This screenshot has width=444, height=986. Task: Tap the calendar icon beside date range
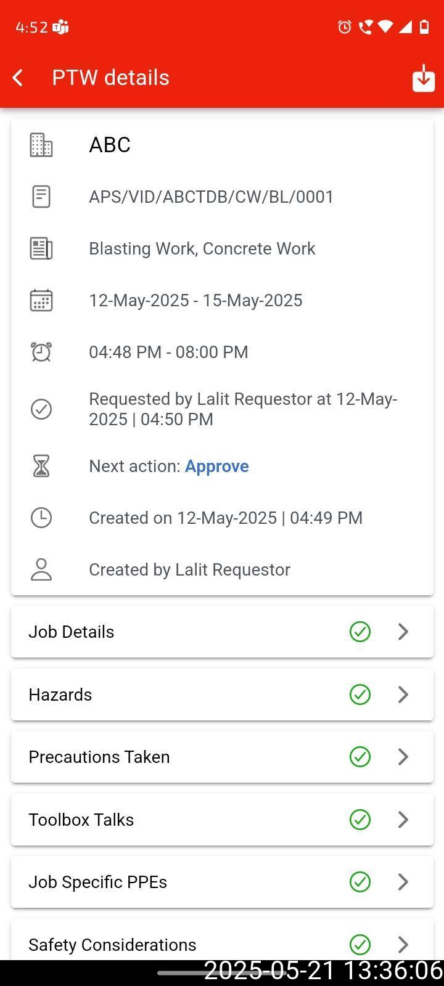(x=41, y=301)
